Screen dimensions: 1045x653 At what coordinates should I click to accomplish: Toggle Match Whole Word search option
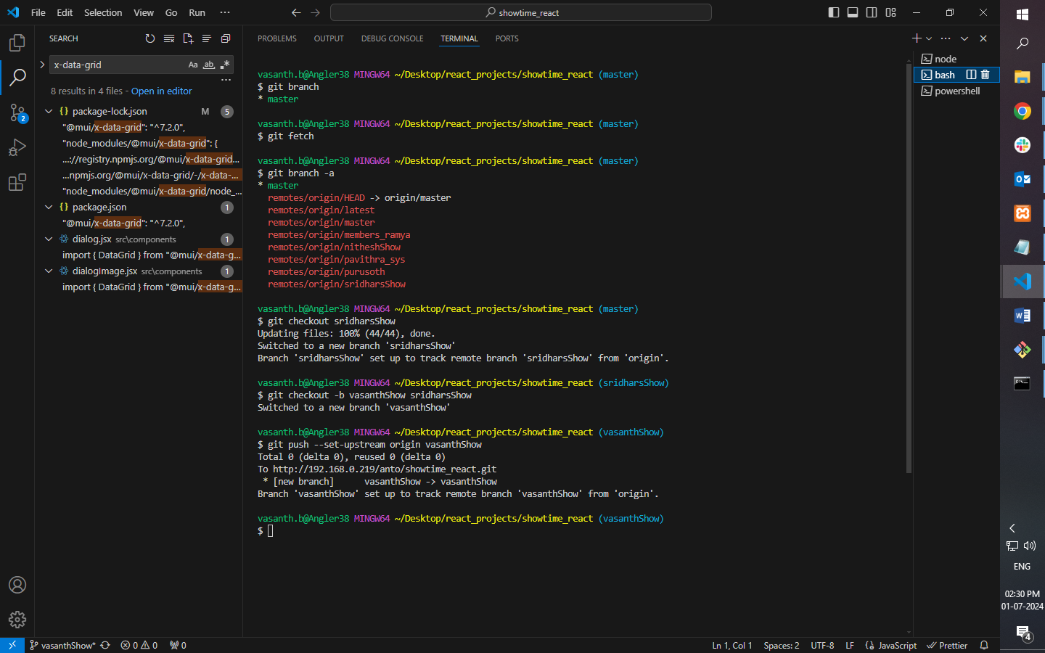click(209, 65)
